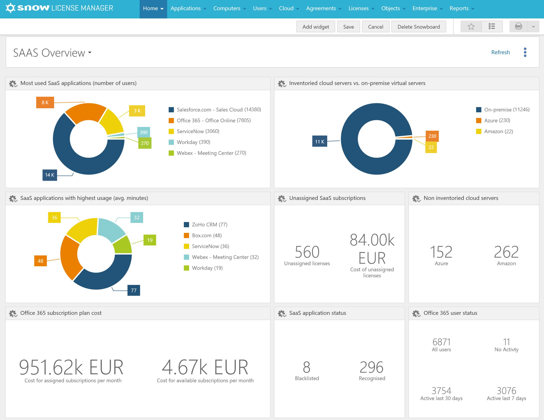The height and width of the screenshot is (420, 544).
Task: Open settings gear for Unassigned SaaS subscriptions
Action: [x=282, y=199]
